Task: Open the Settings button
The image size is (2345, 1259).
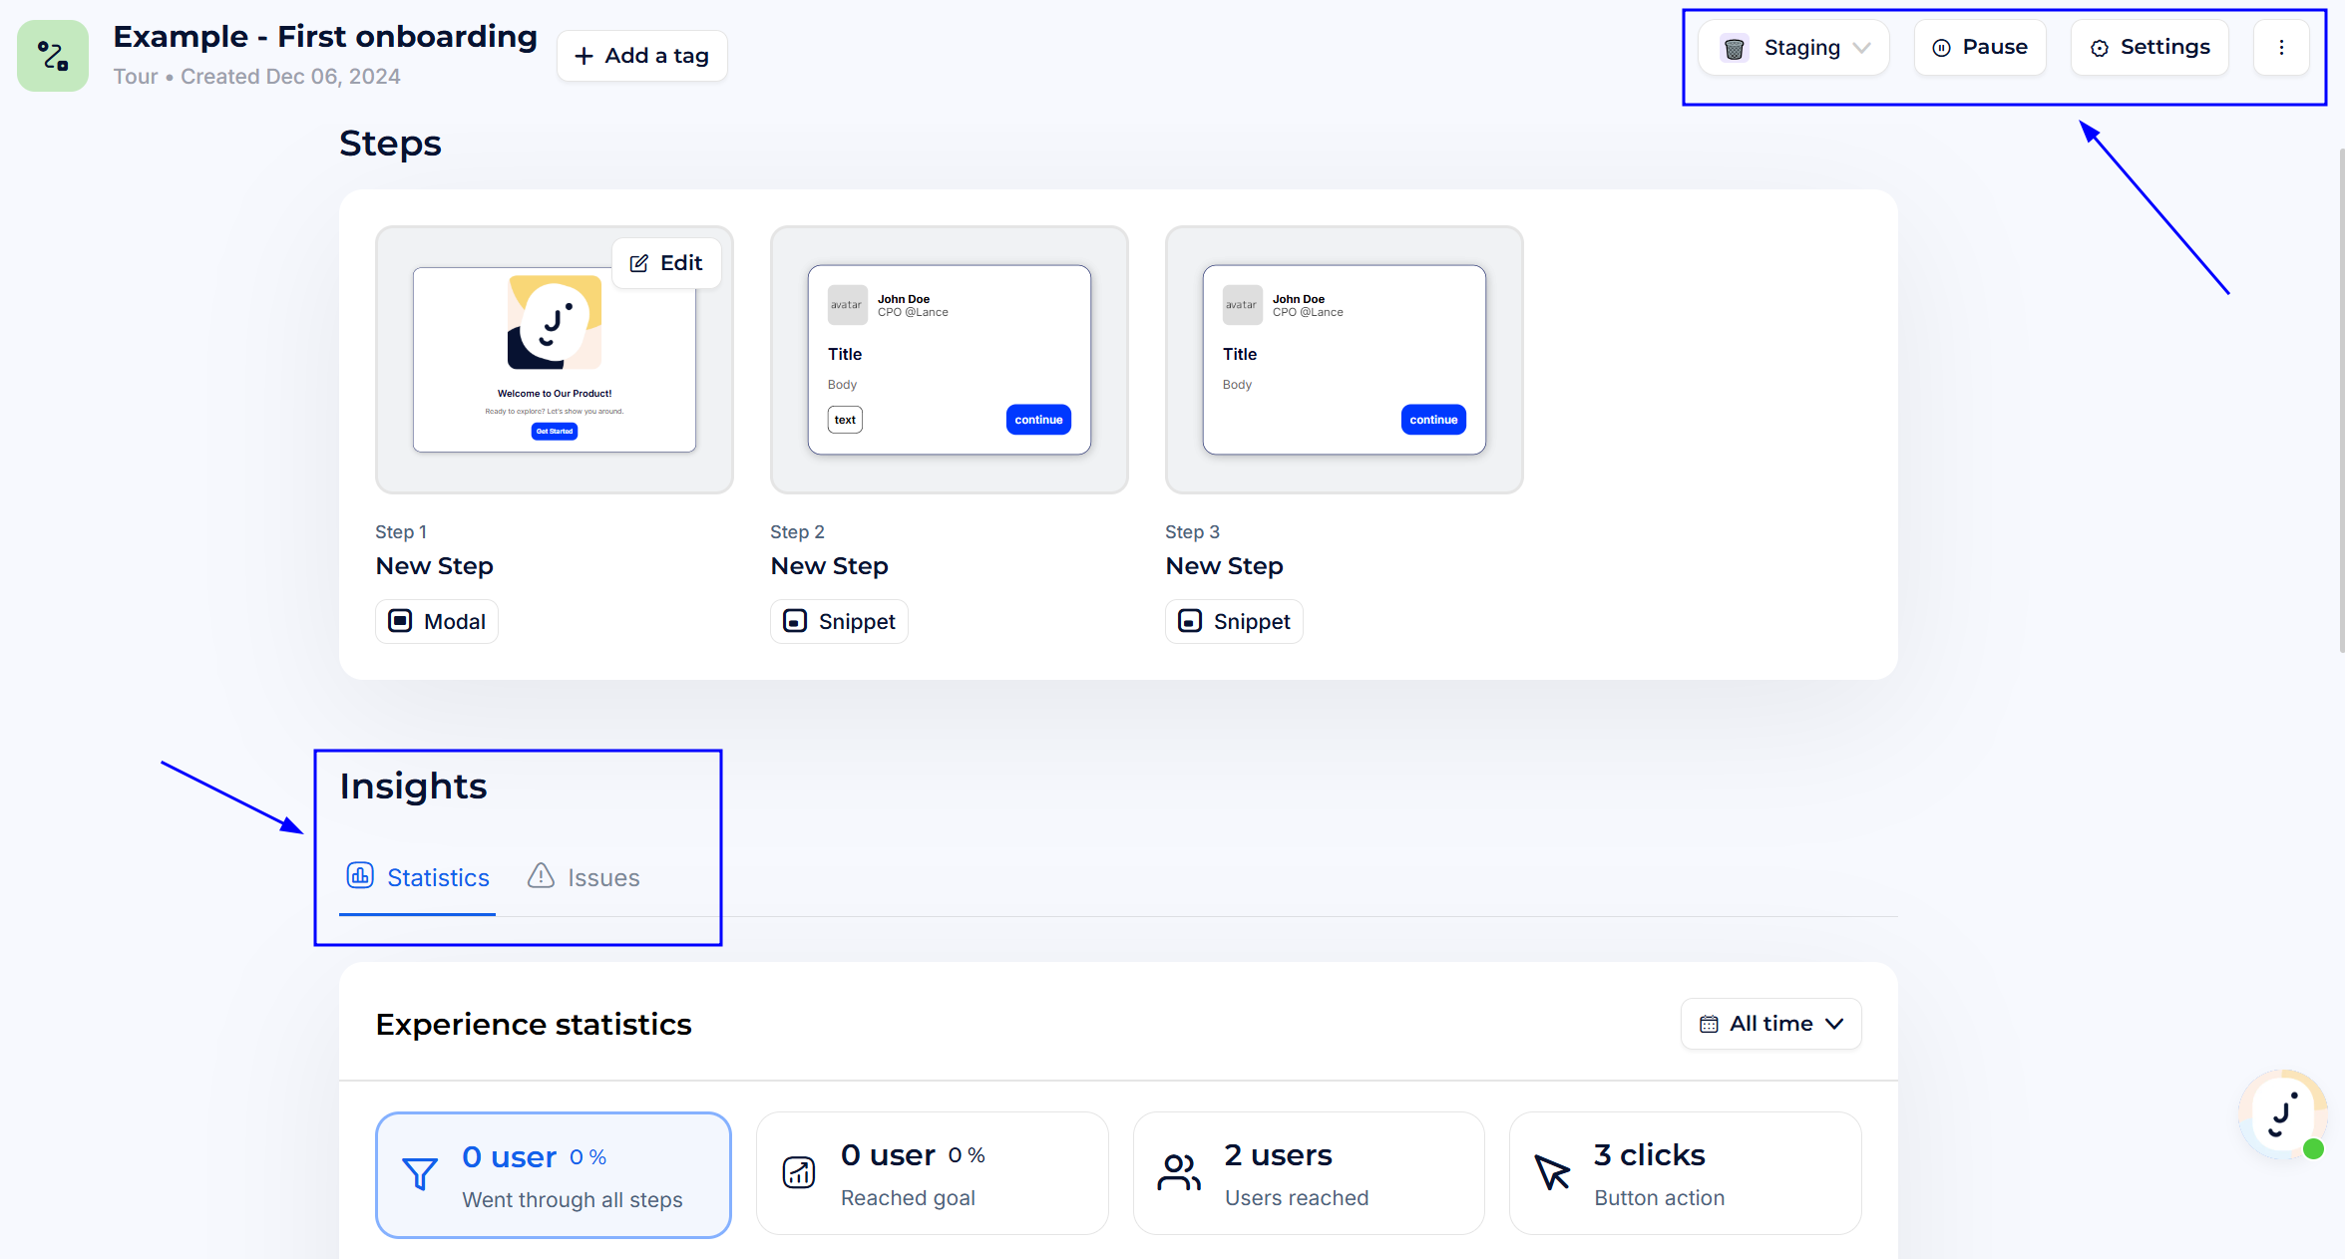Action: point(2150,48)
